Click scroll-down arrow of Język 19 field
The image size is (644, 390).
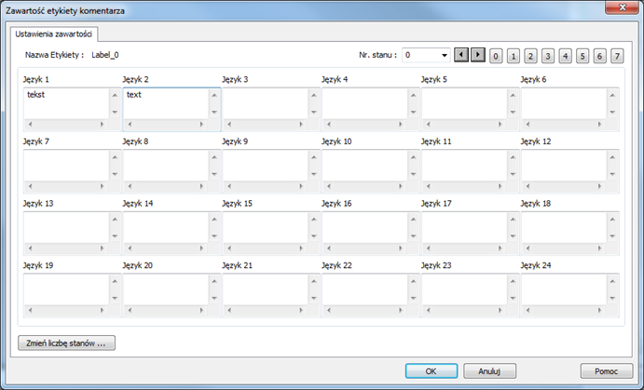[x=115, y=298]
